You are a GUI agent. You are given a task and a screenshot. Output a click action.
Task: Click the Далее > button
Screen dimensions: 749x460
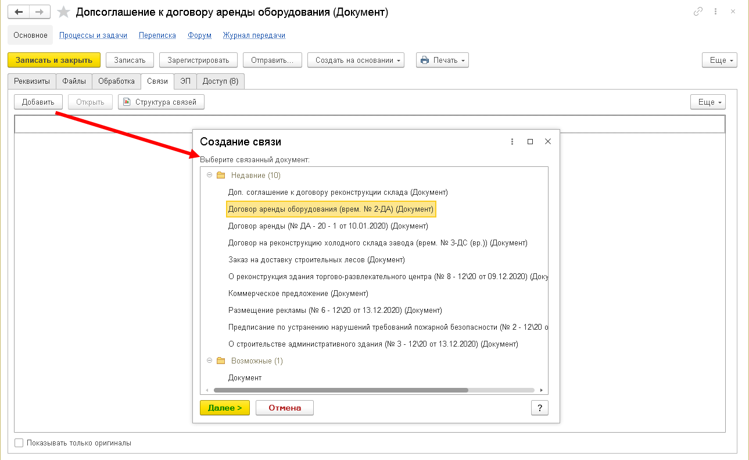point(225,408)
